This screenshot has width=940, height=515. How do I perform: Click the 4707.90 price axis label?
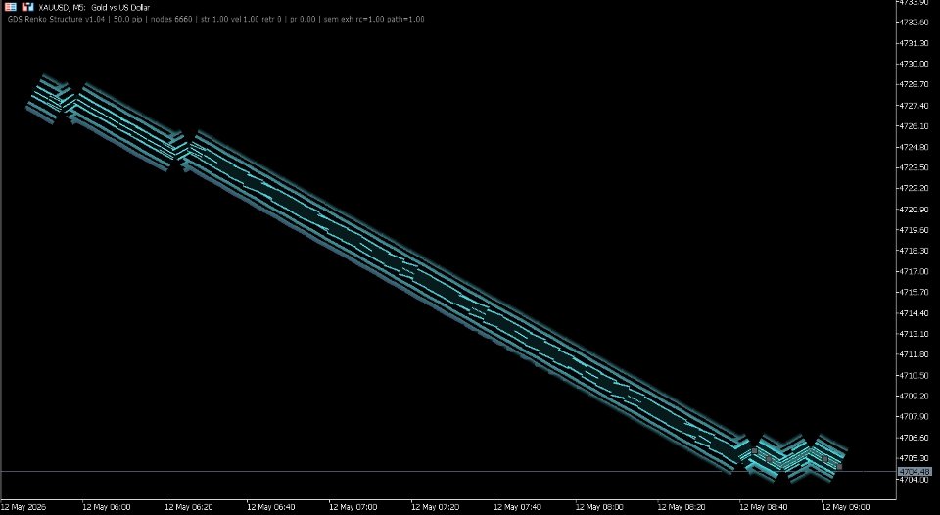915,417
